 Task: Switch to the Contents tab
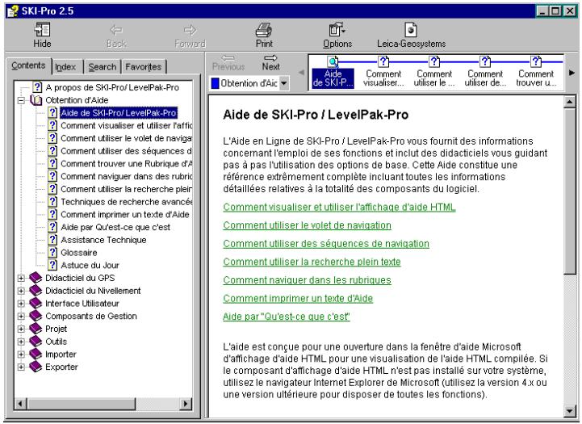tap(28, 65)
